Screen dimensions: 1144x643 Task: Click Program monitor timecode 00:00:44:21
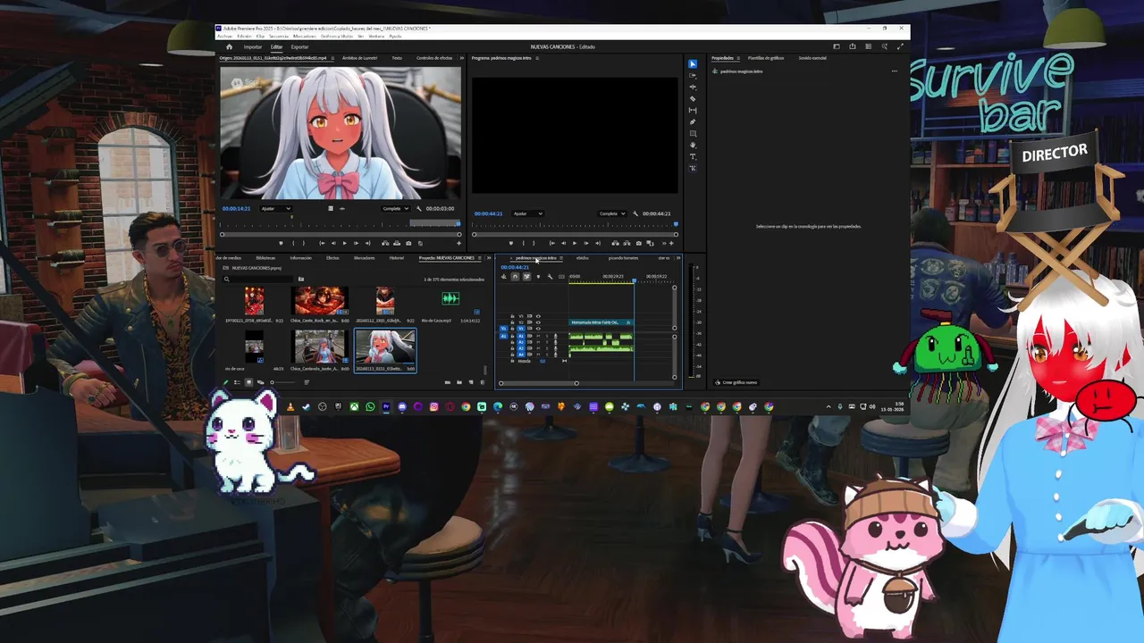(488, 213)
